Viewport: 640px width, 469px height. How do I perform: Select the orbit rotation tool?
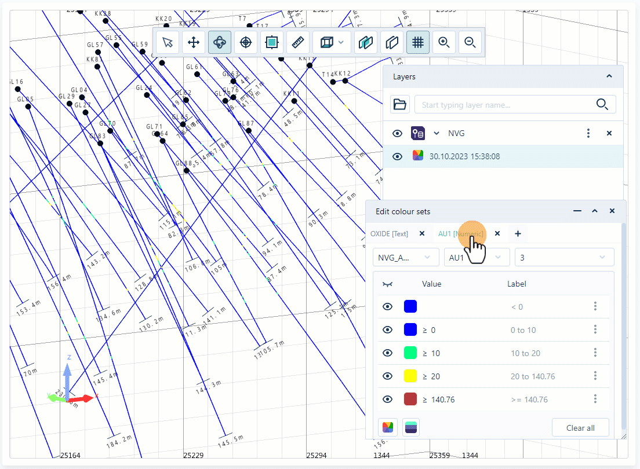tap(219, 42)
